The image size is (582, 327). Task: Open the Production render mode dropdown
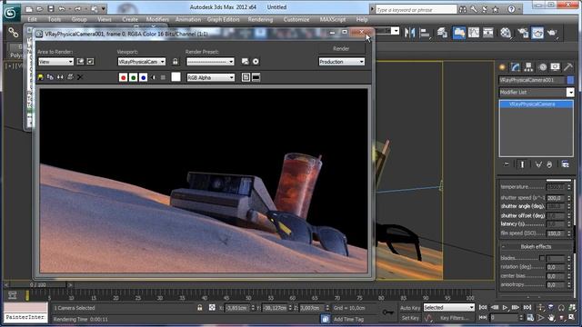(x=342, y=62)
